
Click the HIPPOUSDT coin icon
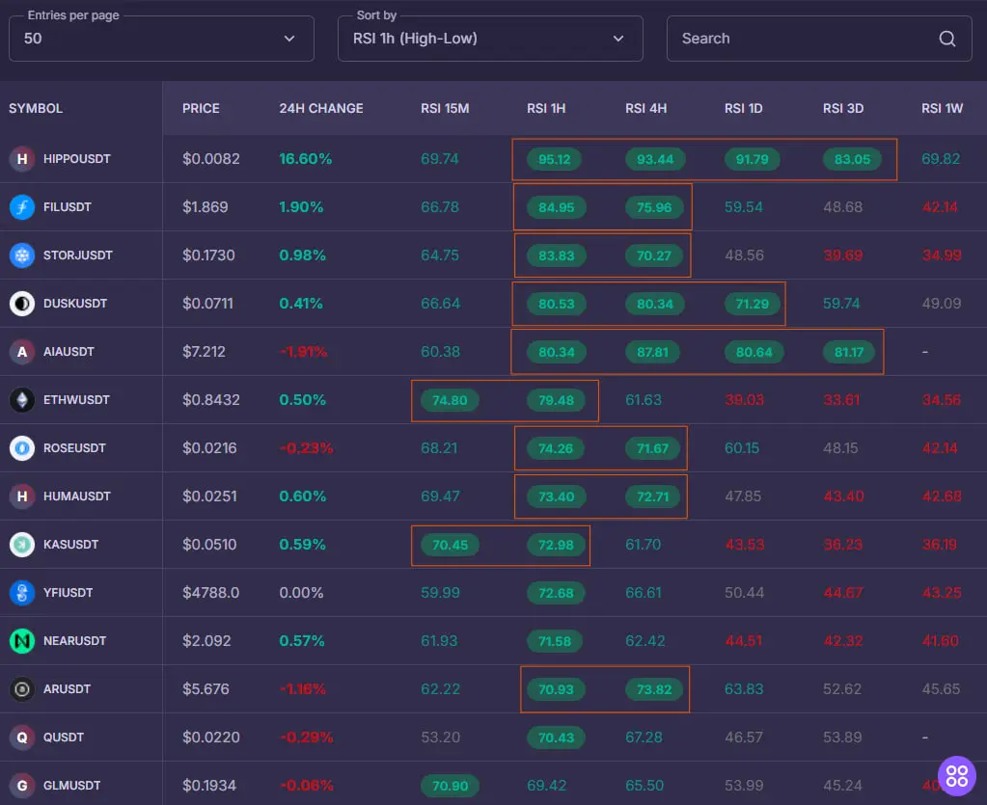(21, 159)
